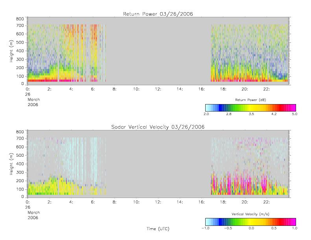Click the 500 height tick on Return Power plot
This screenshot has height=240, width=311.
click(x=20, y=42)
